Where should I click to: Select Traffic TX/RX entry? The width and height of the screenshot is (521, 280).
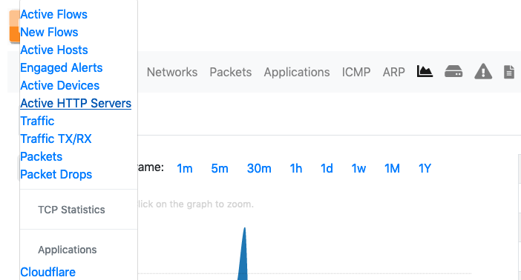coord(56,139)
